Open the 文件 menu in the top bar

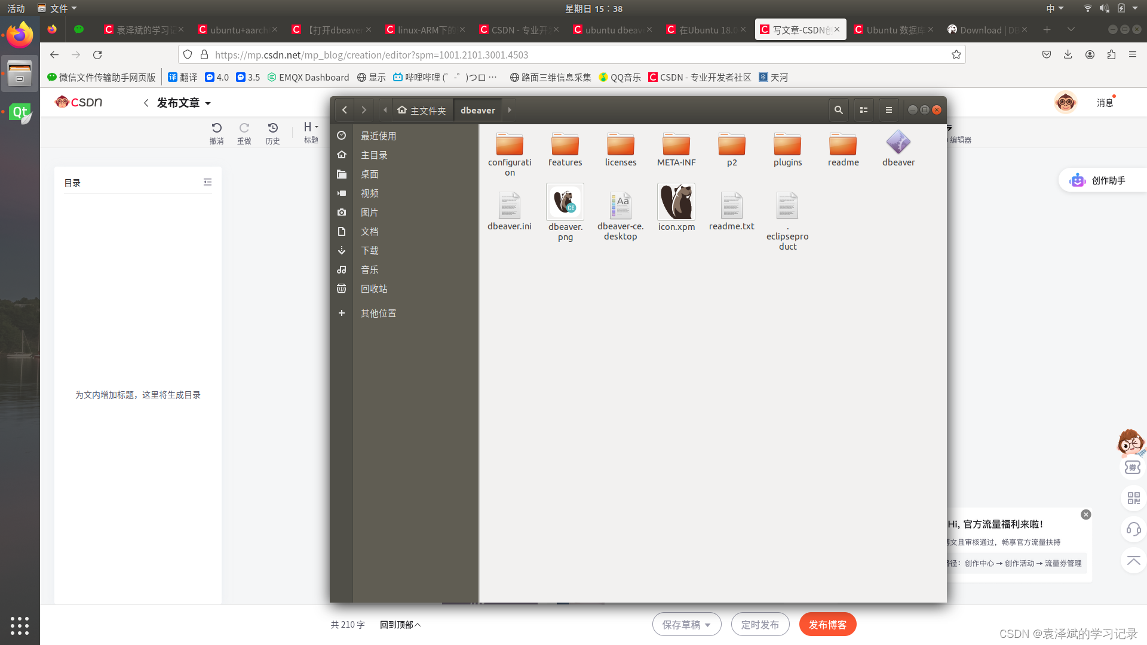tap(57, 8)
